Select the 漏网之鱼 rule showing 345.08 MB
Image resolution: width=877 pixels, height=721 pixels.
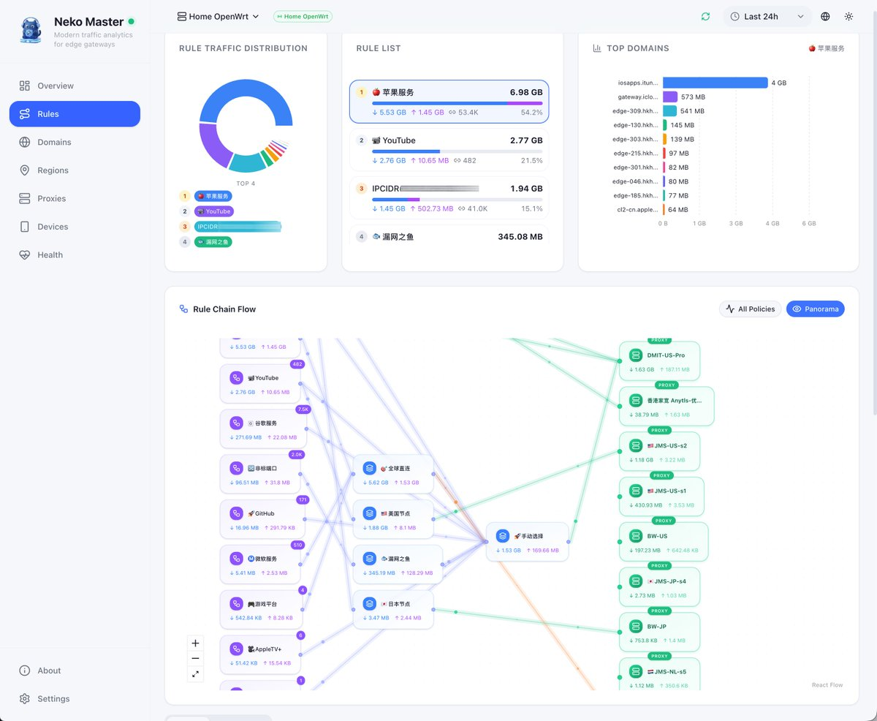click(449, 237)
